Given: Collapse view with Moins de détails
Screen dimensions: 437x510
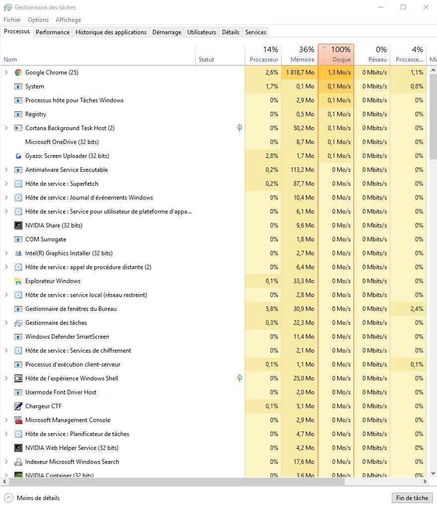Looking at the screenshot, I should coord(32,498).
